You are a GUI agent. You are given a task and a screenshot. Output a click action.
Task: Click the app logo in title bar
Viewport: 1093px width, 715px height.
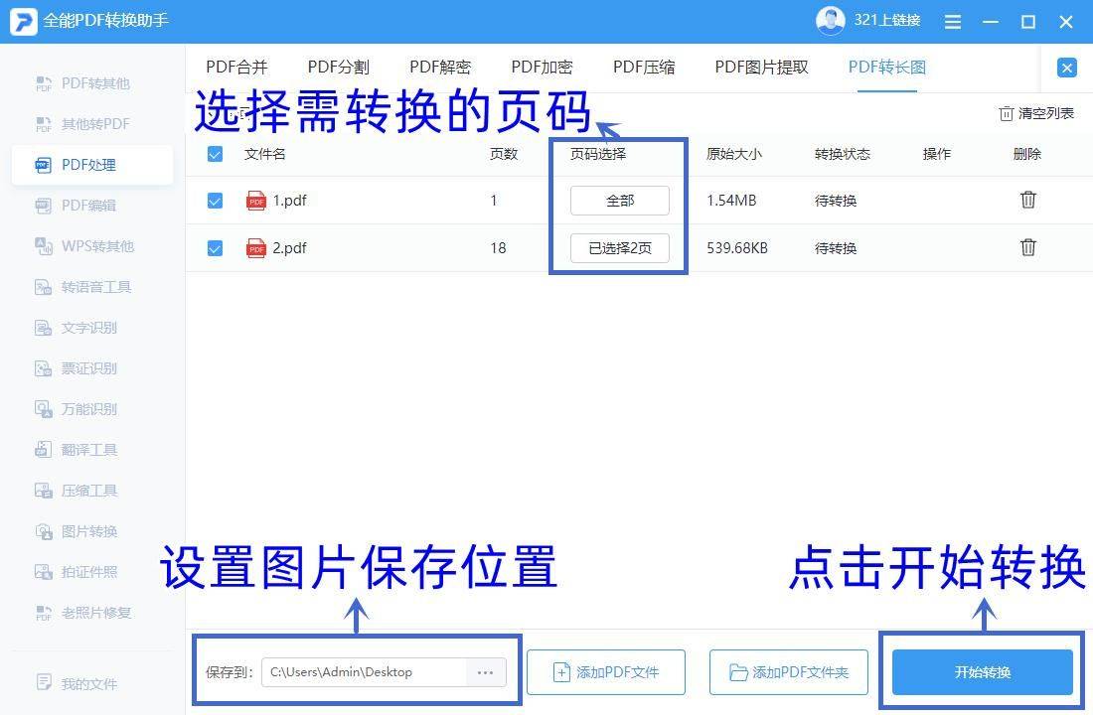coord(23,21)
